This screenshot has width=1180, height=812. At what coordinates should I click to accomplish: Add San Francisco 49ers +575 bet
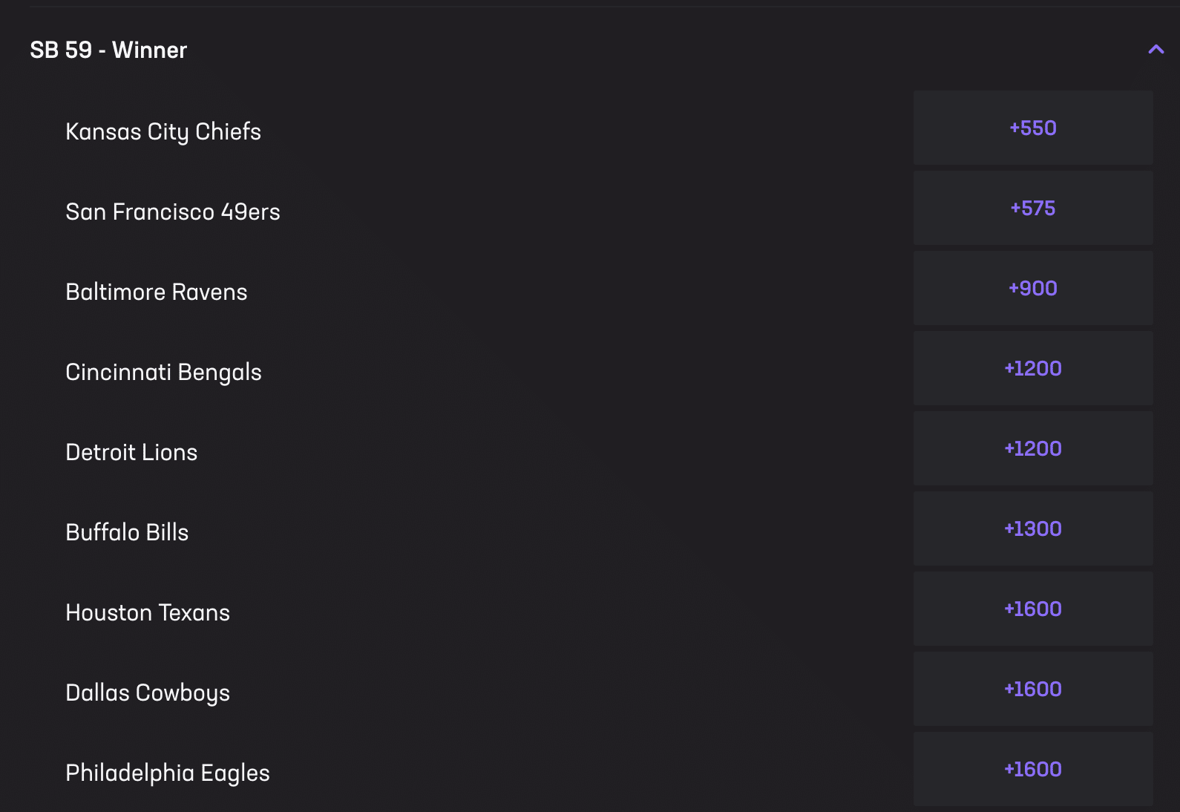(x=1032, y=208)
